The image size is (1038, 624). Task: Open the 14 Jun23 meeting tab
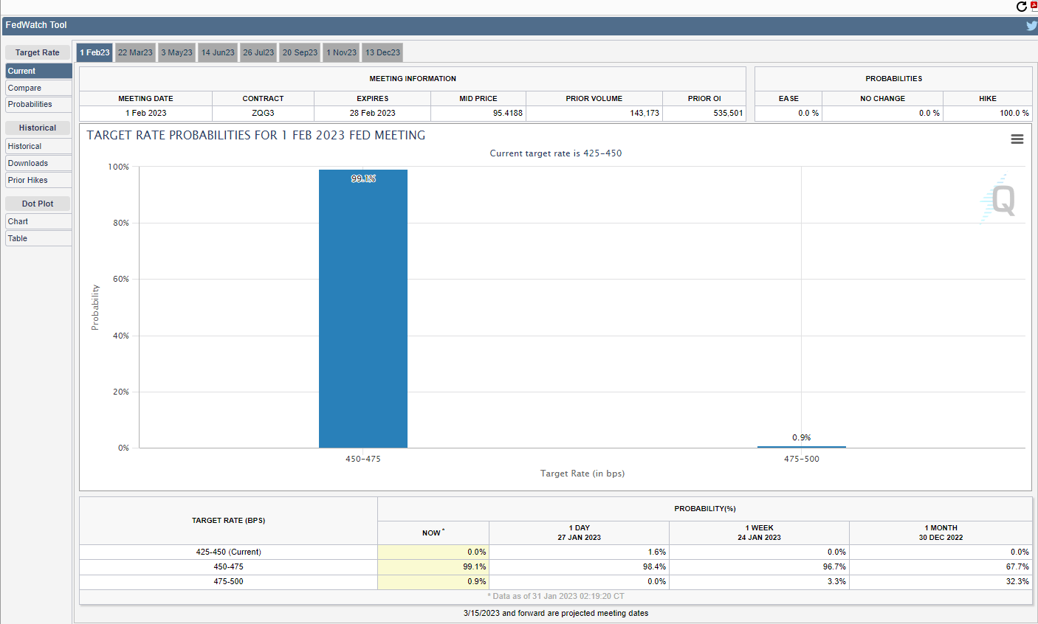(218, 52)
